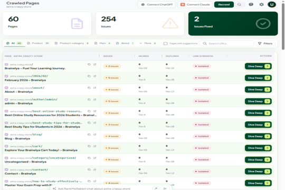Copy the /about/ page URL
The image size is (285, 190).
89,88
